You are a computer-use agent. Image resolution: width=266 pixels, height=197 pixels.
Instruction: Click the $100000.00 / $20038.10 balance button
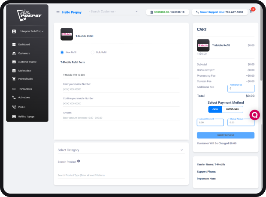[x=168, y=12]
